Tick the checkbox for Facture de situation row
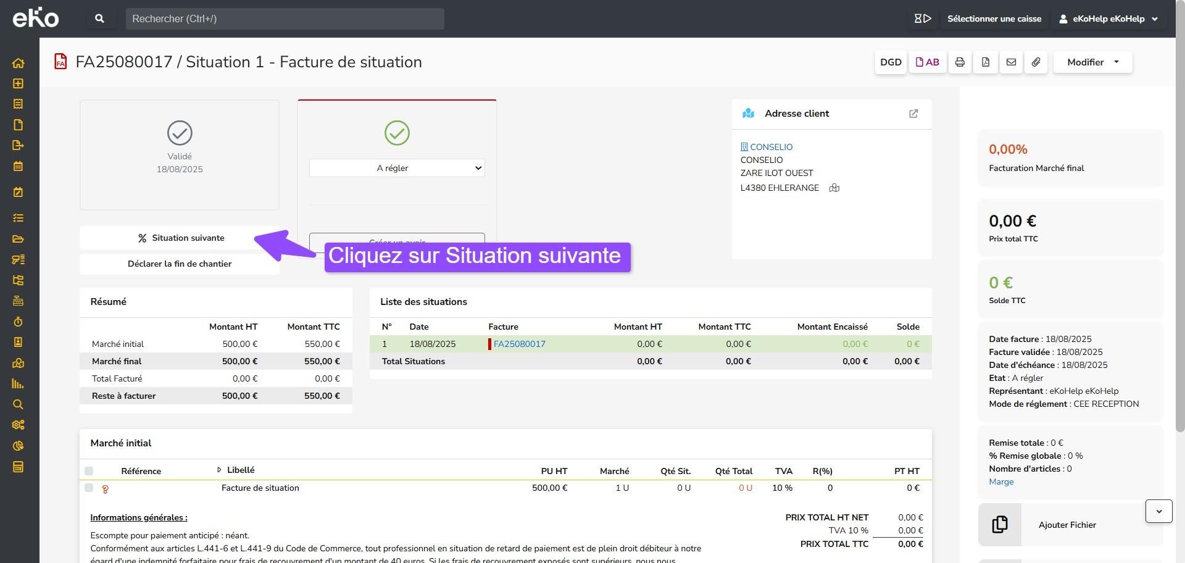 coord(89,488)
